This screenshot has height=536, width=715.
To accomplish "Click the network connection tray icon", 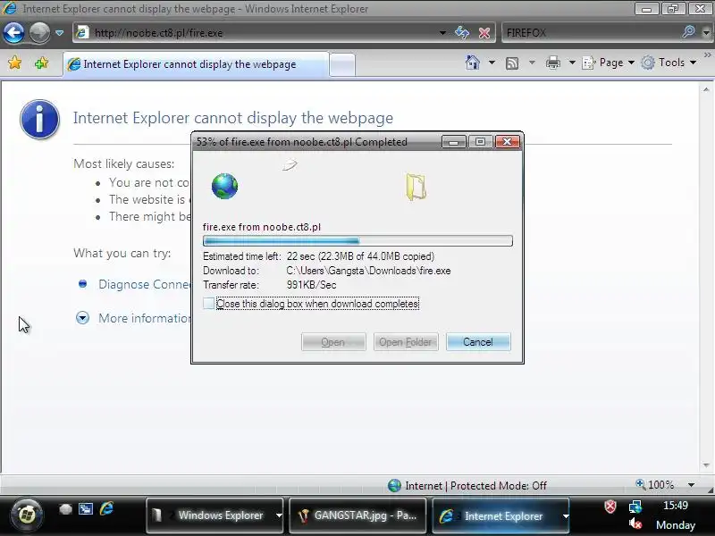I will 635,507.
